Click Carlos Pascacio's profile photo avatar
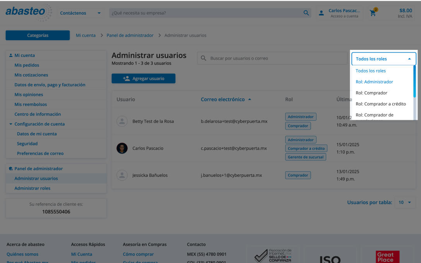This screenshot has height=263, width=421. click(x=122, y=148)
